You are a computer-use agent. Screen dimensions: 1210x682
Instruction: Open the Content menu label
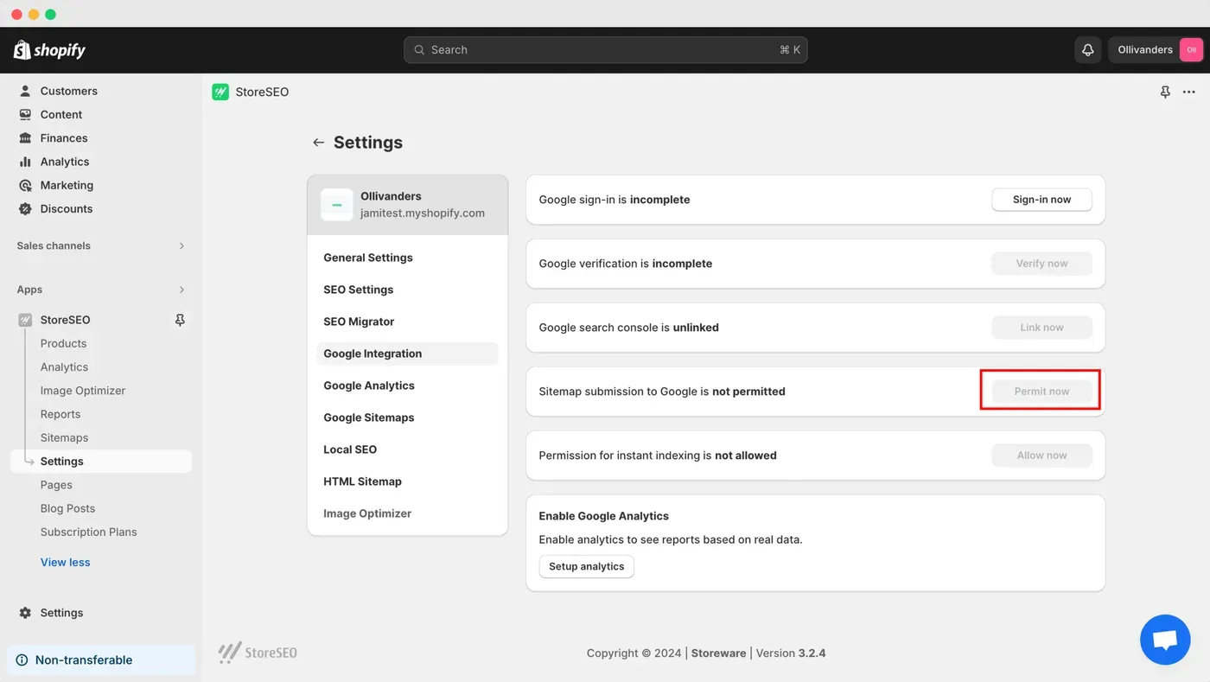click(61, 114)
